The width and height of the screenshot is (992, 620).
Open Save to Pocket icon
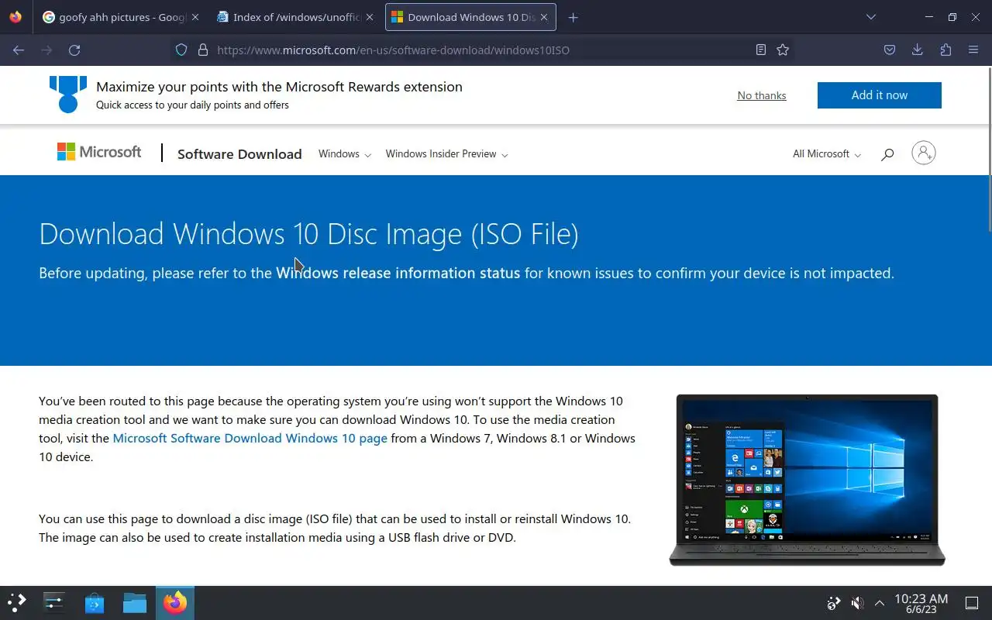(890, 50)
